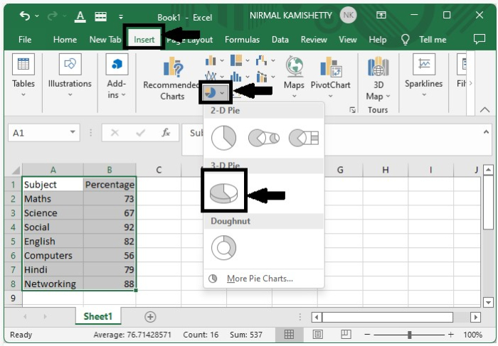Open the Comments speech bubble icon
The width and height of the screenshot is (498, 346).
[x=480, y=39]
